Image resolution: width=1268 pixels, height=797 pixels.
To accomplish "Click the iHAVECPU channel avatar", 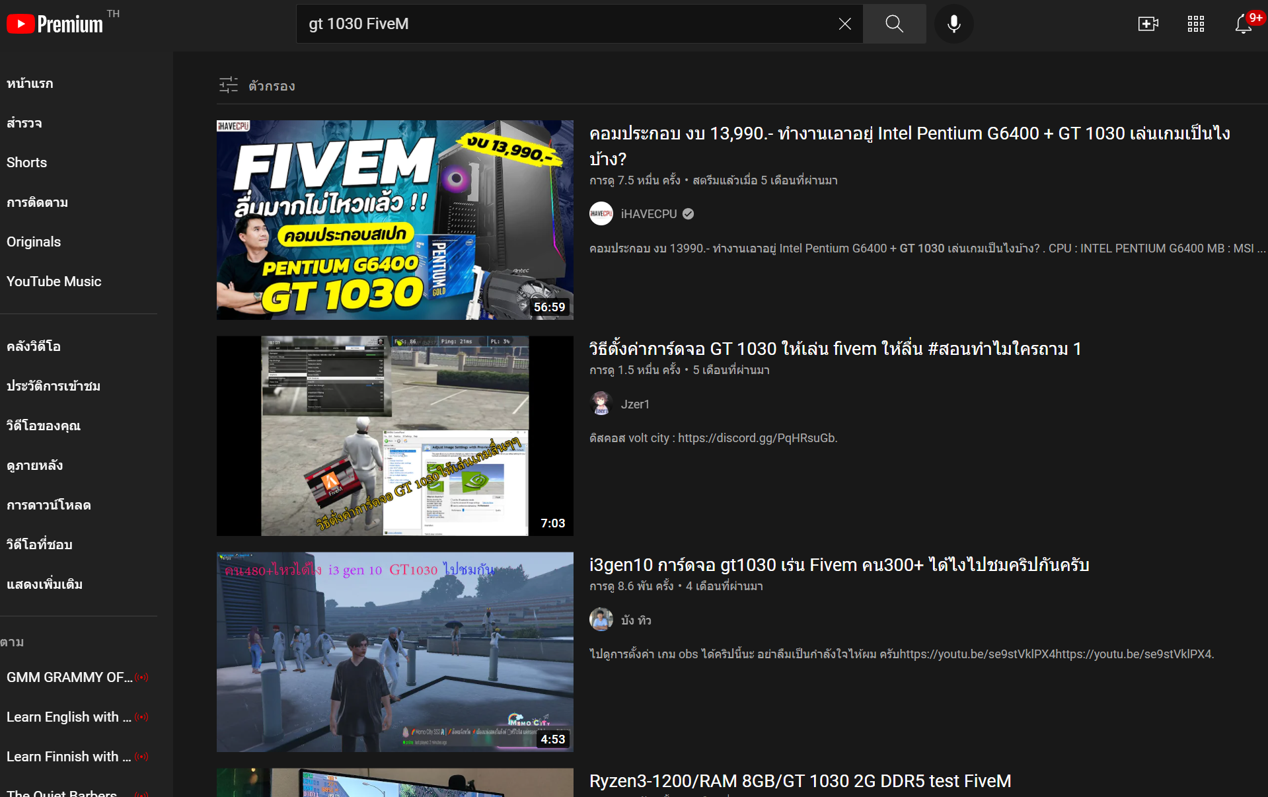I will click(x=601, y=213).
